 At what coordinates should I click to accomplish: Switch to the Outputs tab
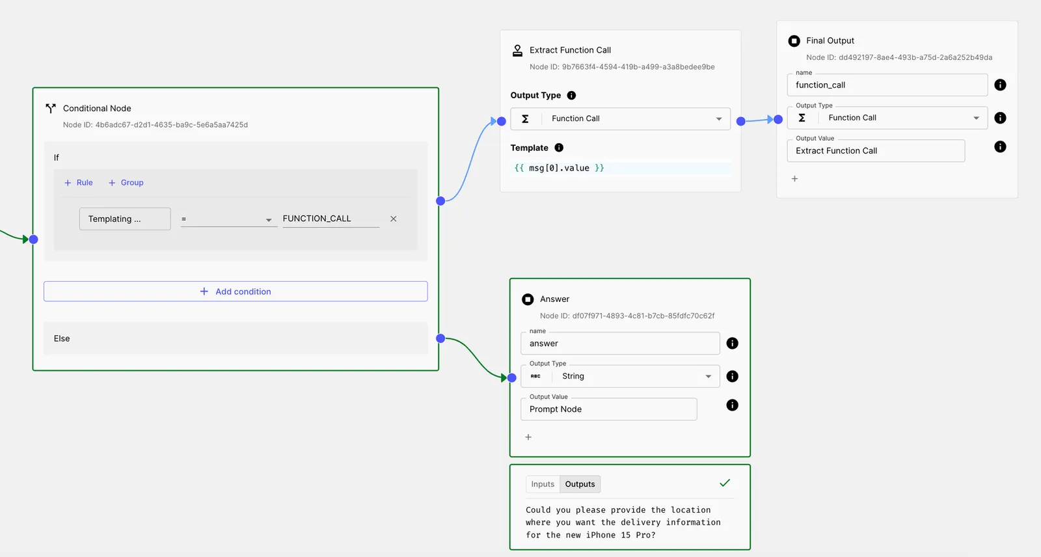tap(580, 484)
